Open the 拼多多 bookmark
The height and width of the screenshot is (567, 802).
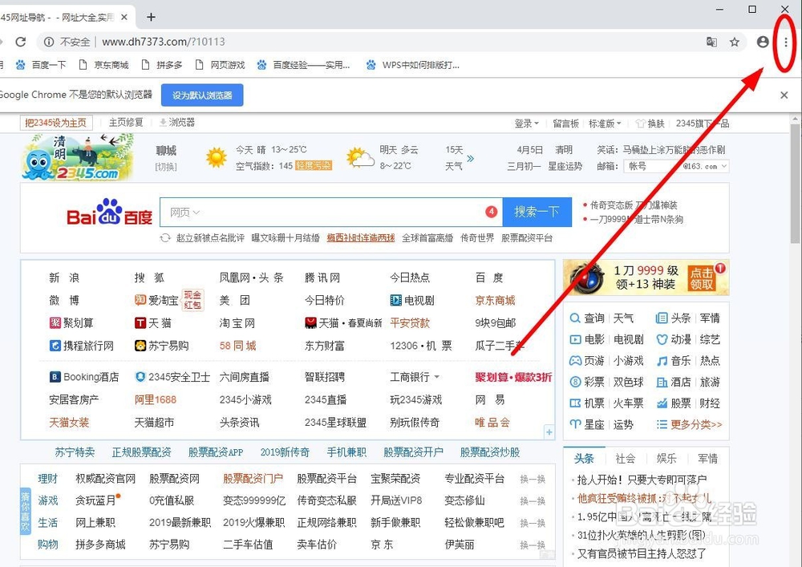pyautogui.click(x=162, y=65)
